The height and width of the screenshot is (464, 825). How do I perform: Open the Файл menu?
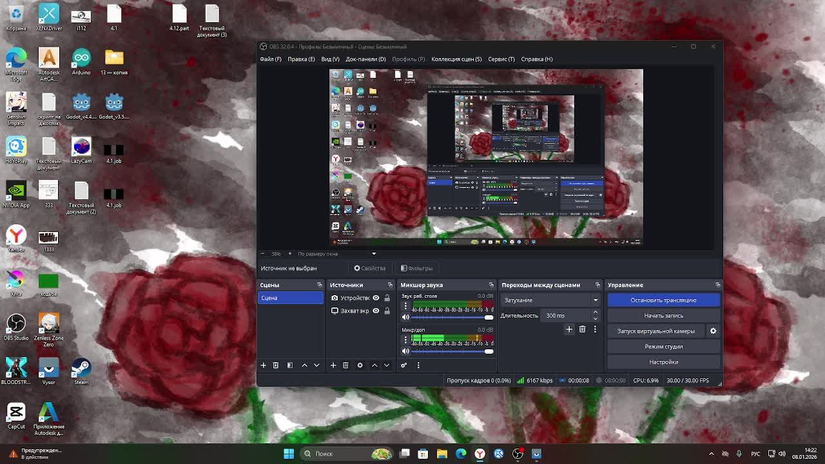270,59
